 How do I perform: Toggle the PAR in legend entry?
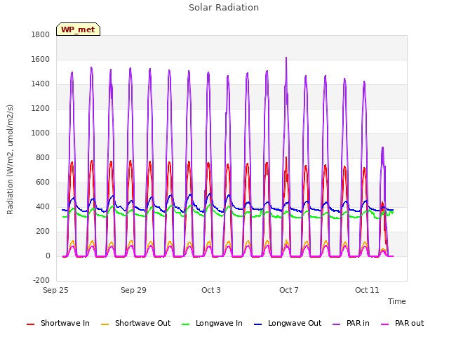tap(351, 323)
